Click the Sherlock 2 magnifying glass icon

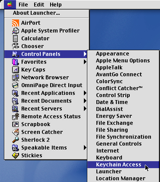(x=16, y=140)
